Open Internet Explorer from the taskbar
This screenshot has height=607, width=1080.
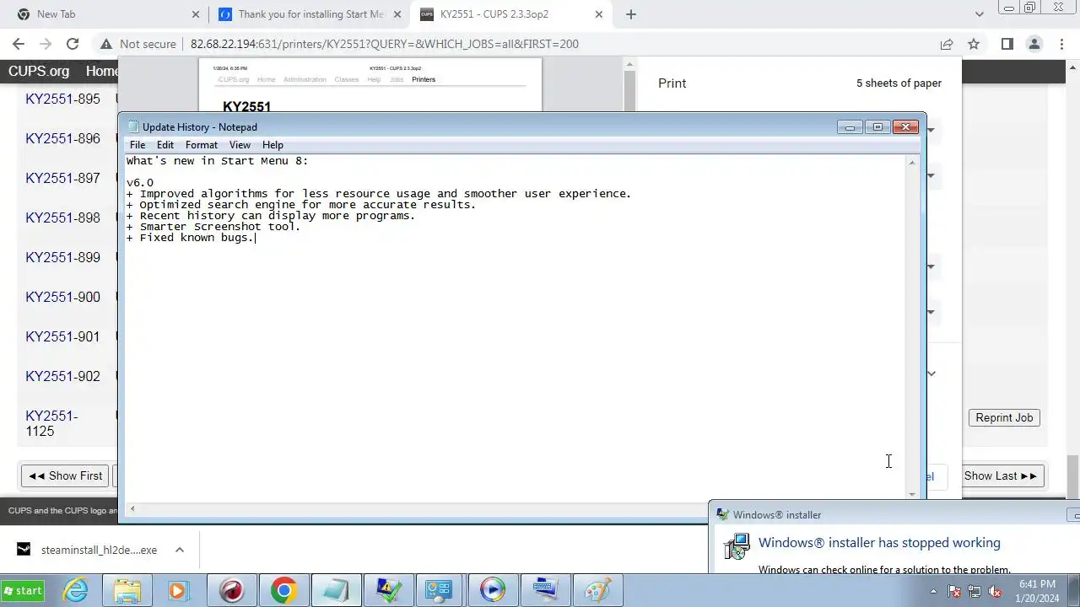76,591
